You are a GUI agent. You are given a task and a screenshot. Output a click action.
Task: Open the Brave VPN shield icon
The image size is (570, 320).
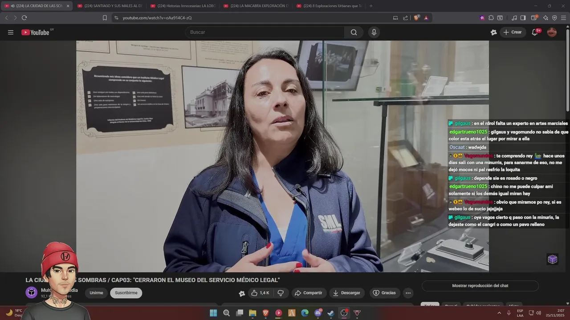554,18
